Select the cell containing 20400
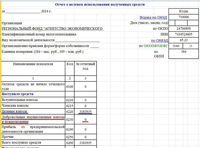Screen dimensions: 200x148 pyautogui.click(x=176, y=46)
